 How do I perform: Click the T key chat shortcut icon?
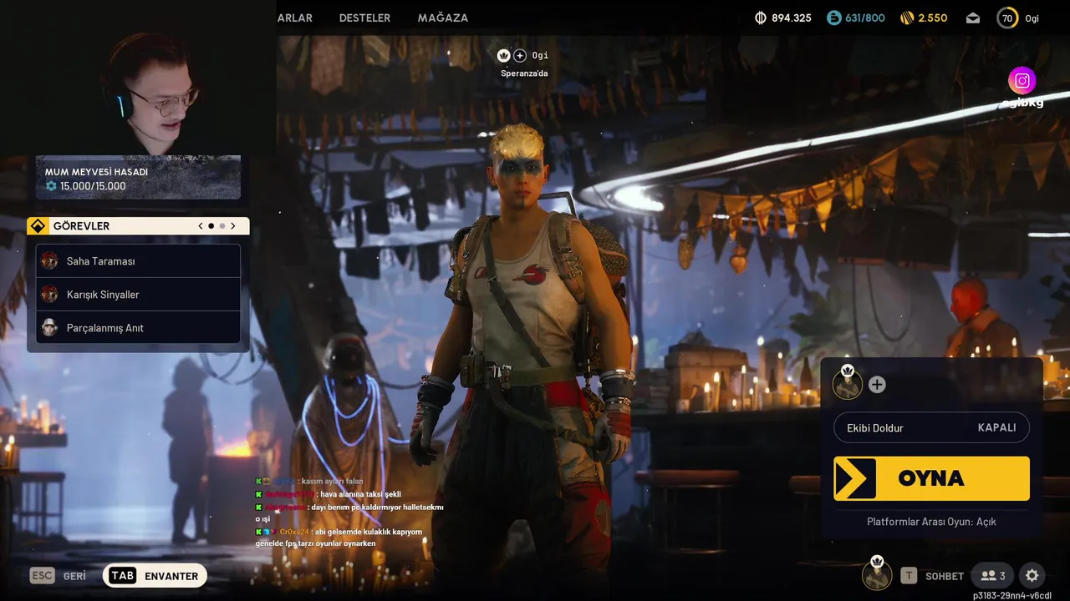click(x=909, y=576)
